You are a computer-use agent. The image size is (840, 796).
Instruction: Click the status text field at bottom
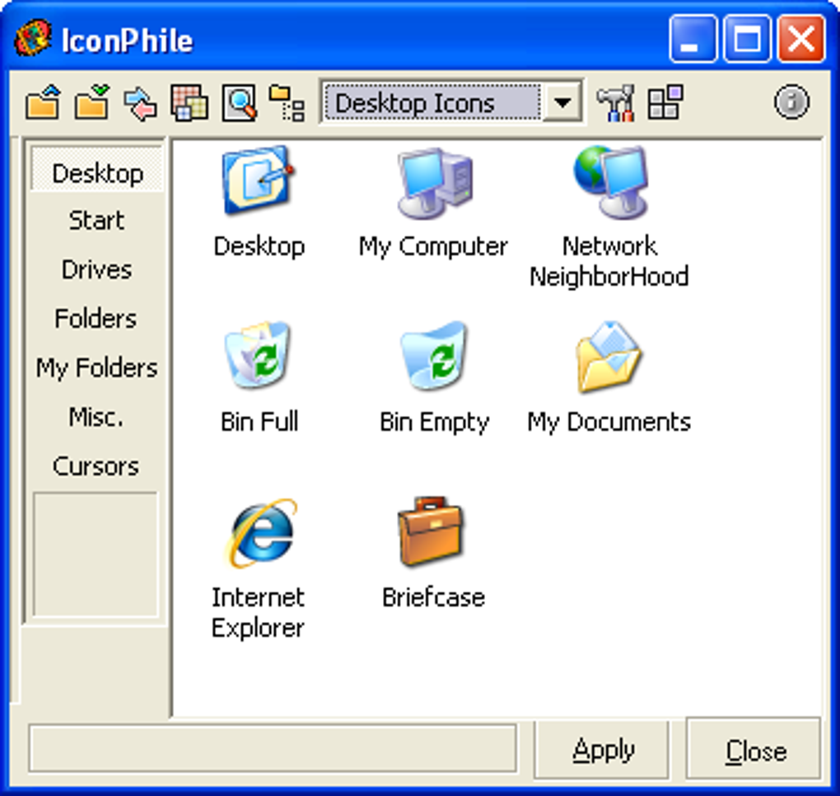[273, 748]
